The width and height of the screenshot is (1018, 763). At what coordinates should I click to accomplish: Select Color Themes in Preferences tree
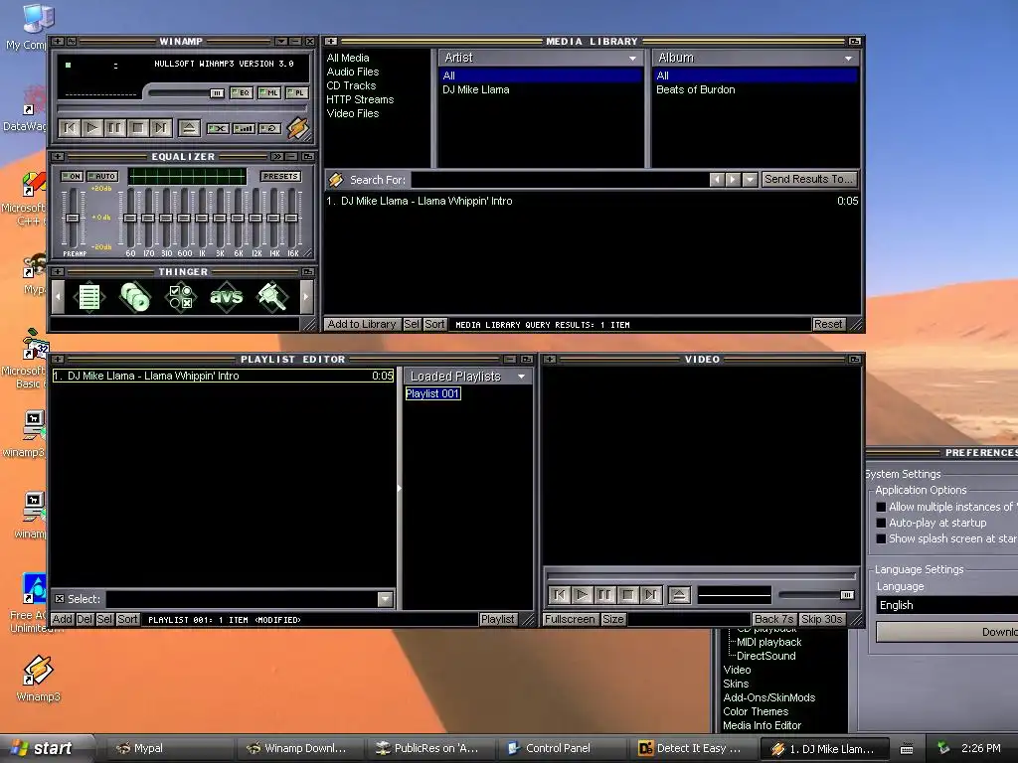pos(756,711)
